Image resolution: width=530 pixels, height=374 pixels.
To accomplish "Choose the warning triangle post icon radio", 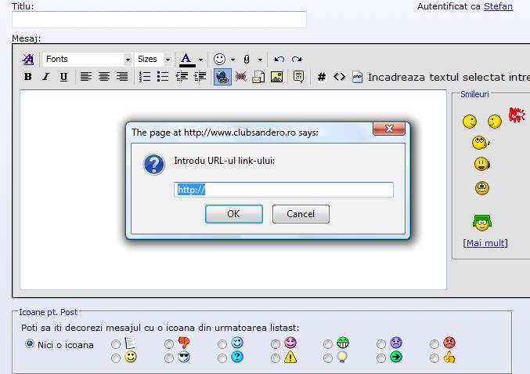I will [x=276, y=358].
